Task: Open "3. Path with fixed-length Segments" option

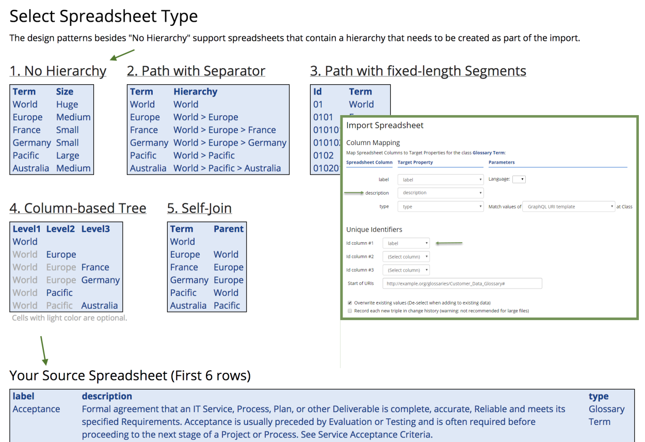Action: [x=418, y=71]
